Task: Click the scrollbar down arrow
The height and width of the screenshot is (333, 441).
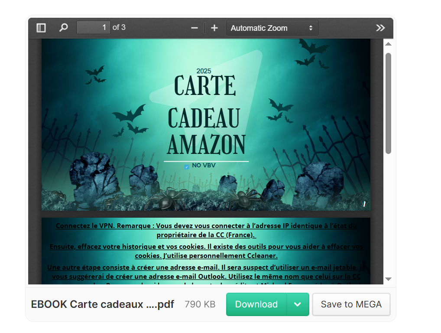Action: pos(389,279)
